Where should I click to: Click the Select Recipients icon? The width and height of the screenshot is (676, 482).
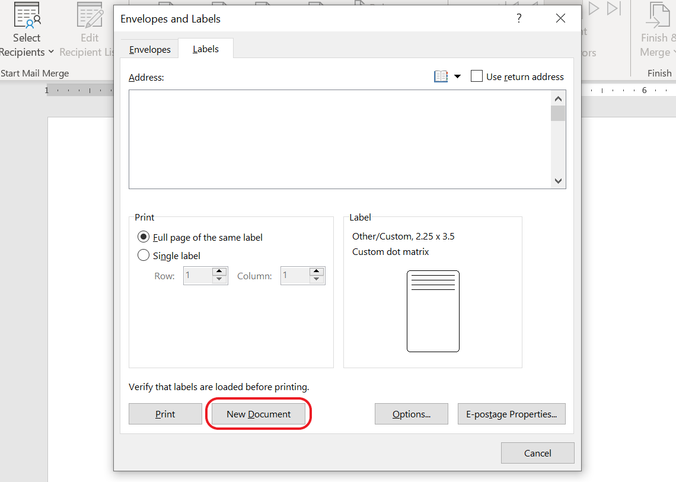click(27, 16)
